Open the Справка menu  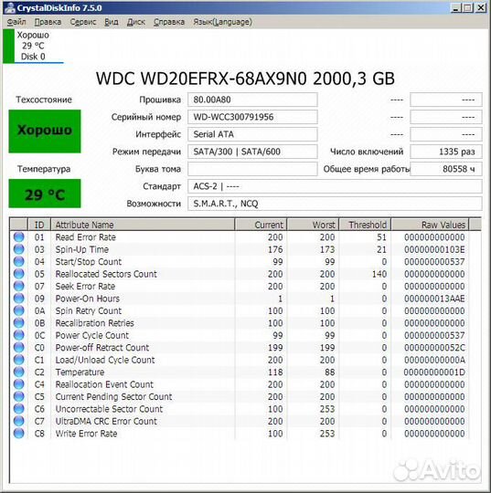tap(169, 22)
